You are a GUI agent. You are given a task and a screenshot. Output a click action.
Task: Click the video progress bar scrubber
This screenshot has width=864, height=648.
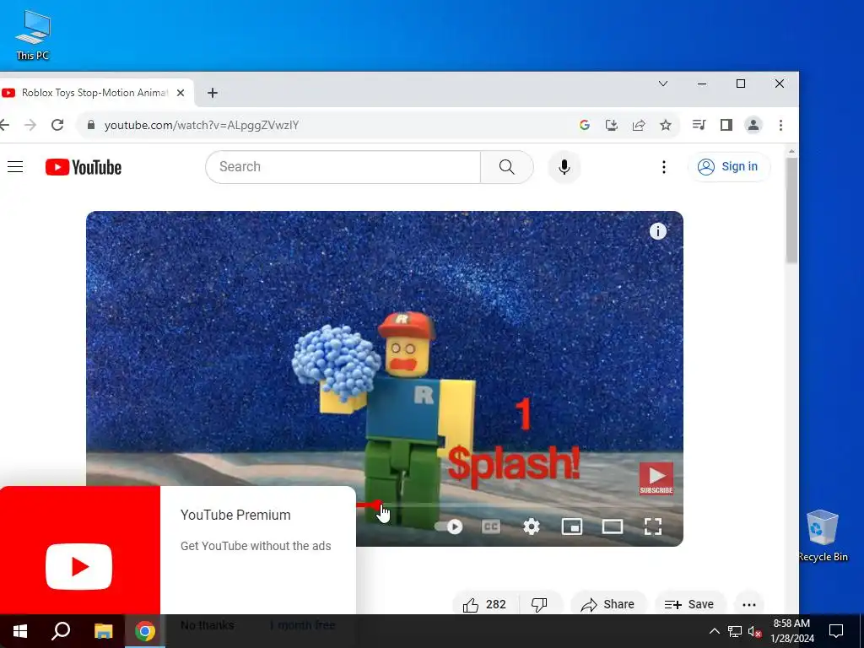(x=379, y=505)
